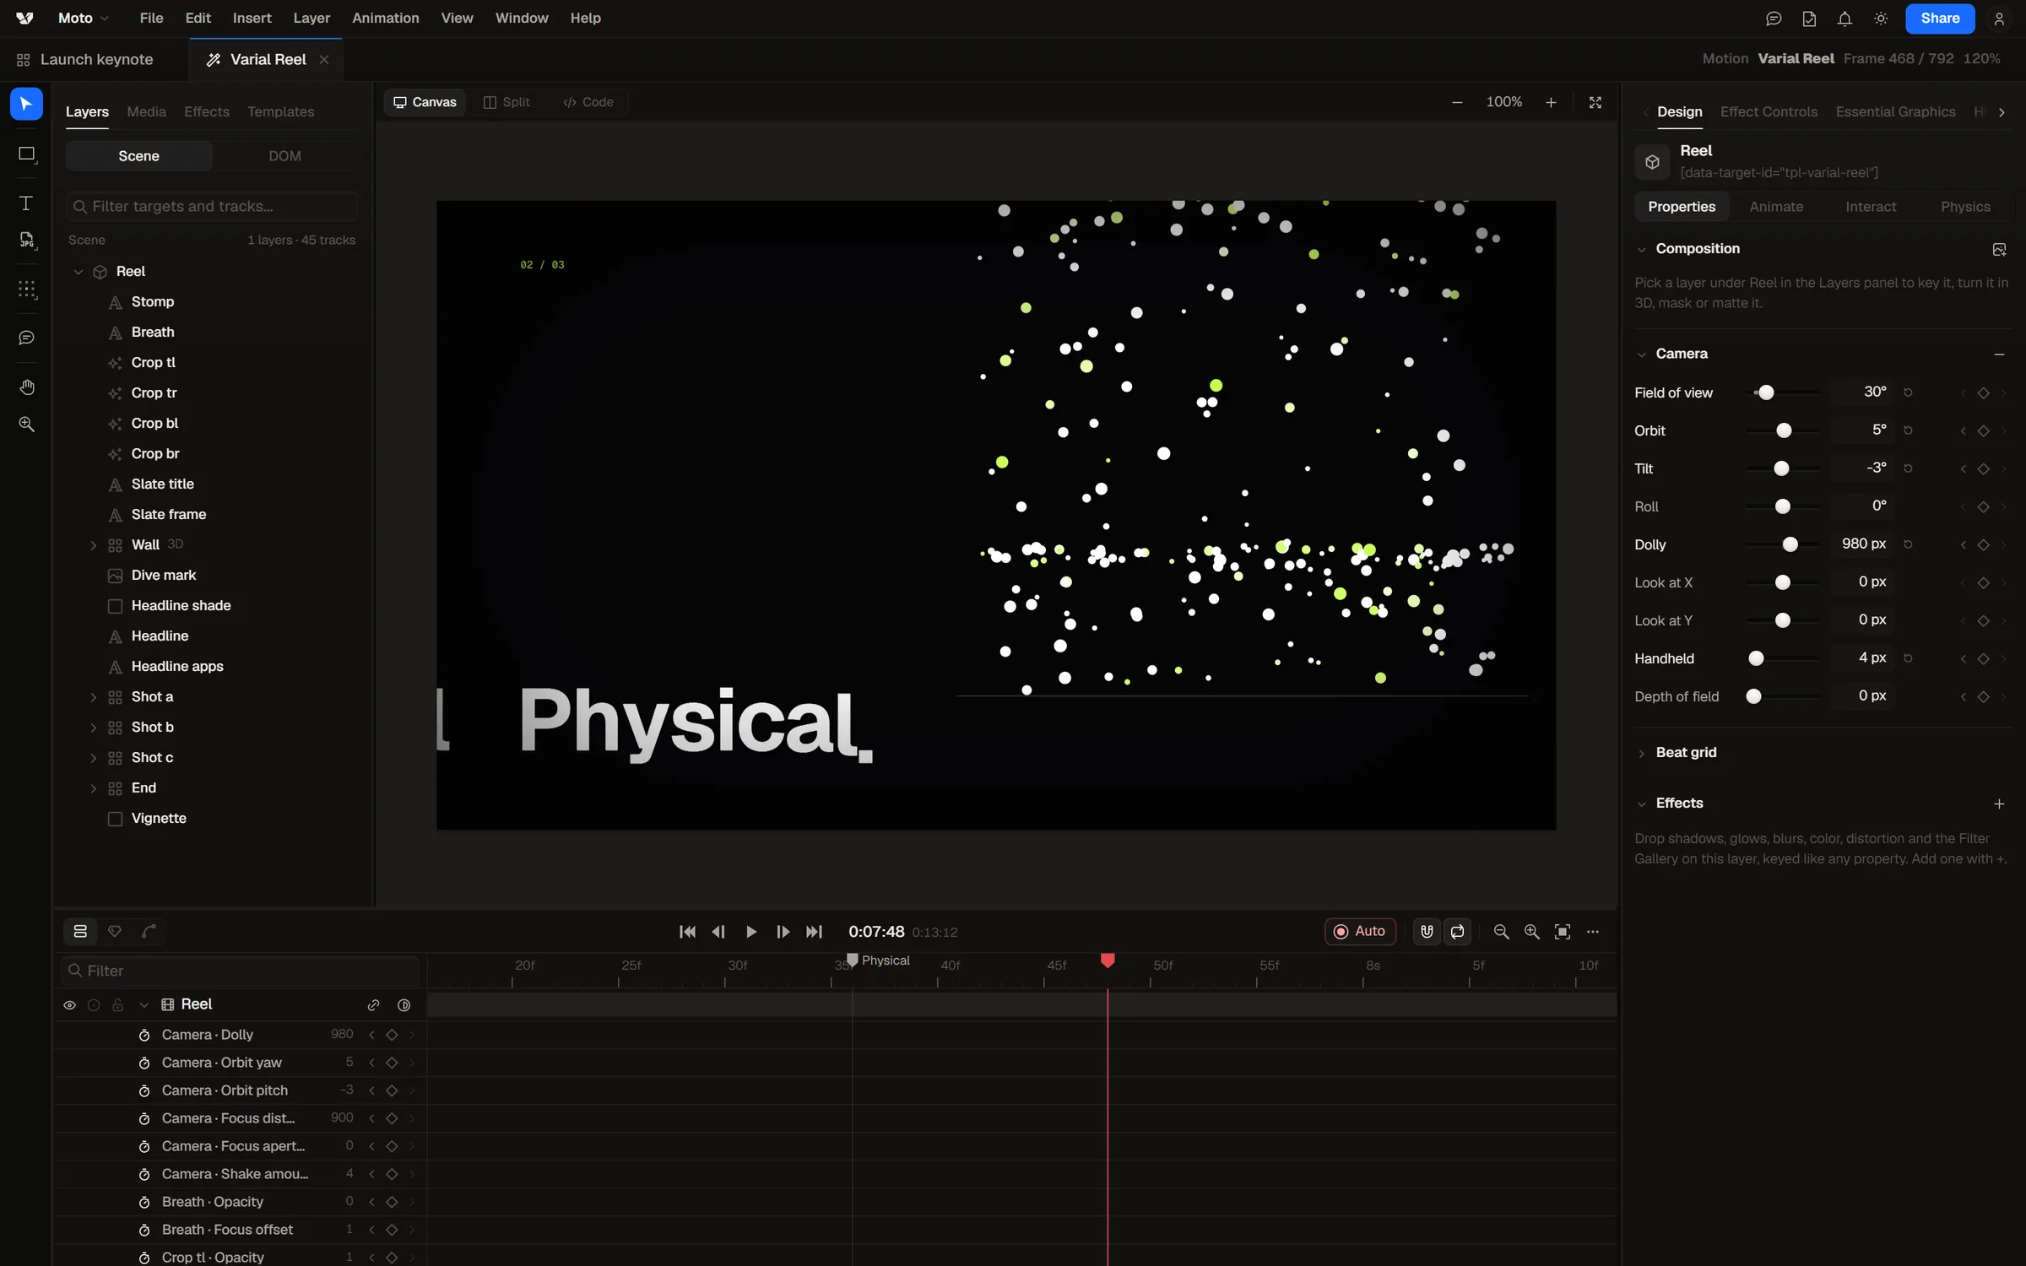Image resolution: width=2026 pixels, height=1266 pixels.
Task: Open the Physics properties tab
Action: coord(1965,207)
